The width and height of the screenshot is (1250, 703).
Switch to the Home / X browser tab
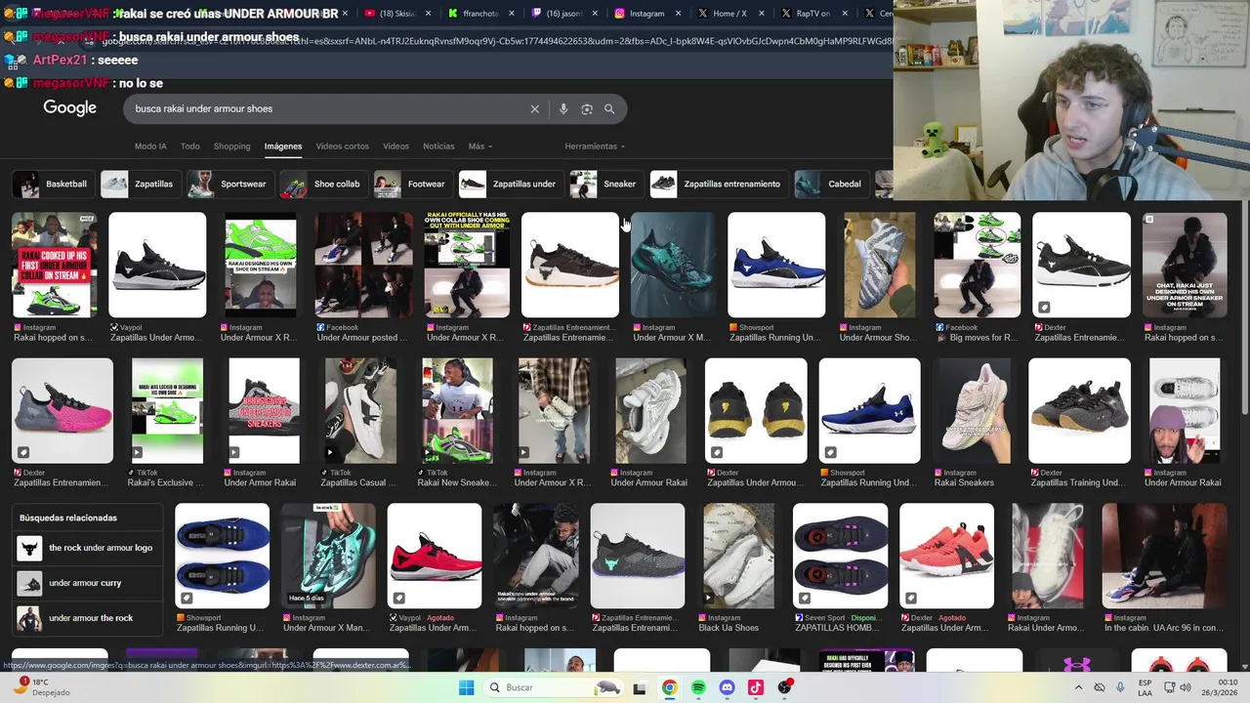[x=728, y=14]
